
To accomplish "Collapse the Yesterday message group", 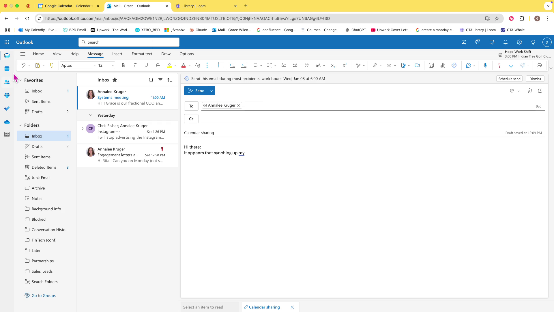I will [91, 115].
